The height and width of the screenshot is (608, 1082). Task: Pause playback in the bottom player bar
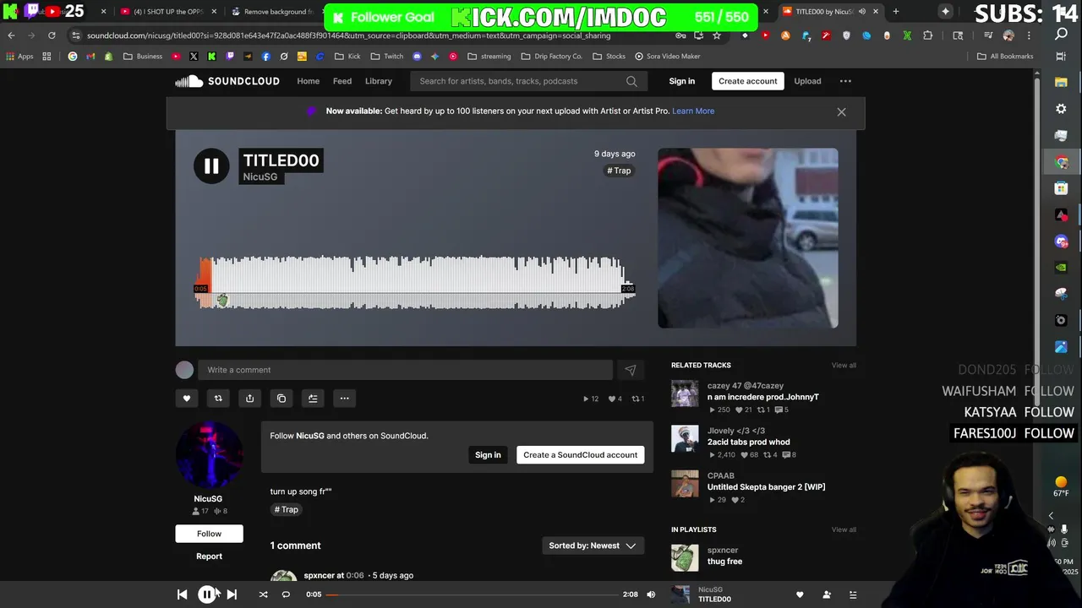pyautogui.click(x=206, y=594)
